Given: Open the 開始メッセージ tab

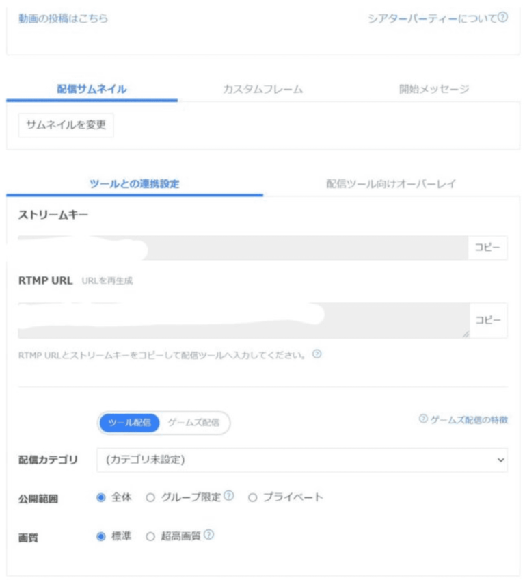Looking at the screenshot, I should click(x=434, y=89).
